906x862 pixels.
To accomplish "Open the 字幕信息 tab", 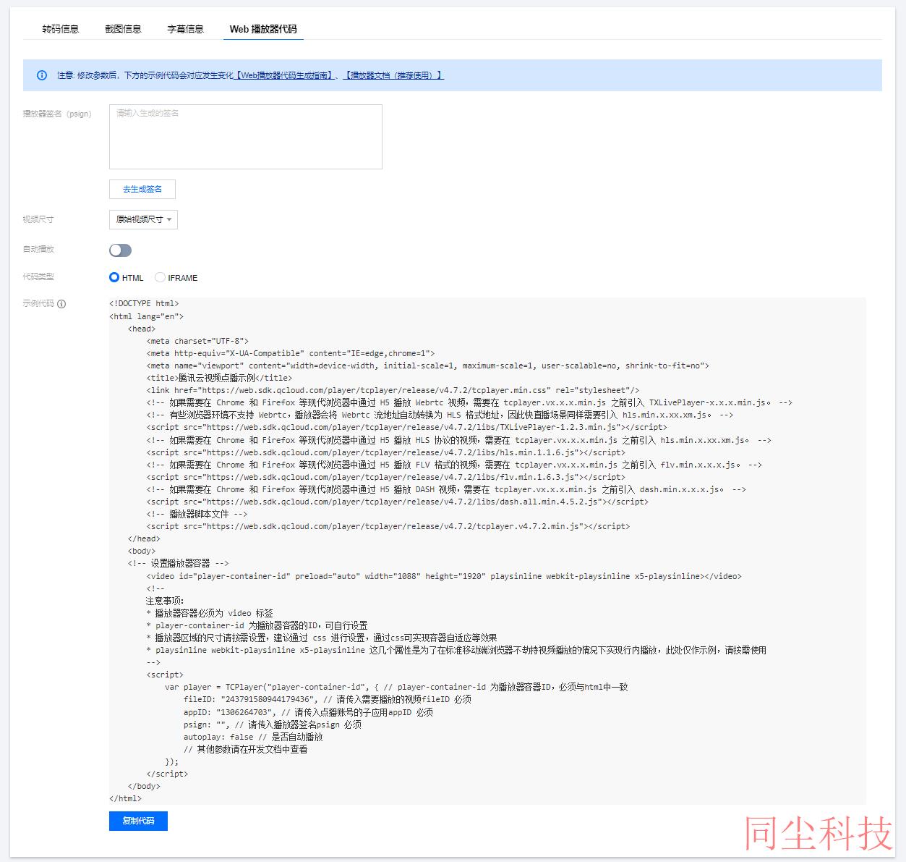I will click(186, 29).
